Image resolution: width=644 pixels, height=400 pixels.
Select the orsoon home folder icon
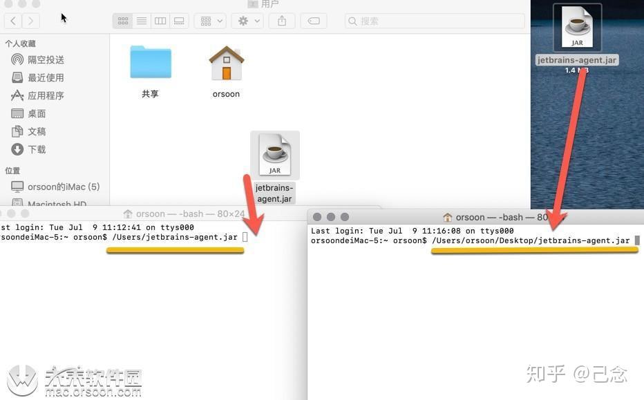(x=227, y=63)
